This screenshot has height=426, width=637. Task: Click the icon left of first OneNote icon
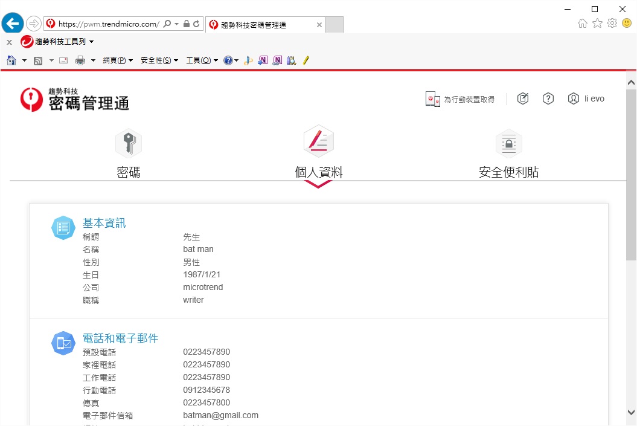[x=248, y=60]
